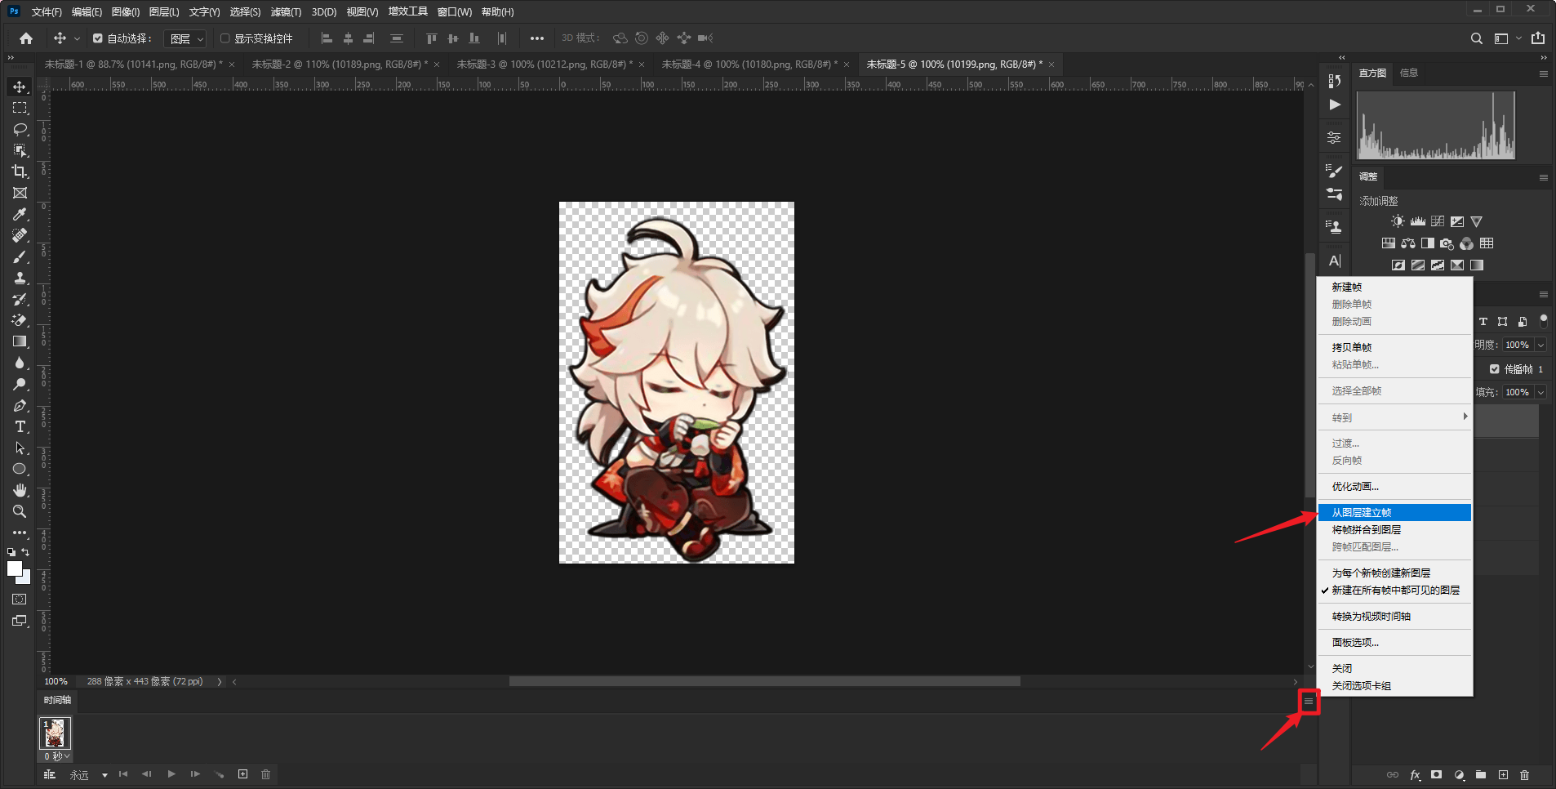
Task: Select the Crop tool
Action: click(x=20, y=172)
